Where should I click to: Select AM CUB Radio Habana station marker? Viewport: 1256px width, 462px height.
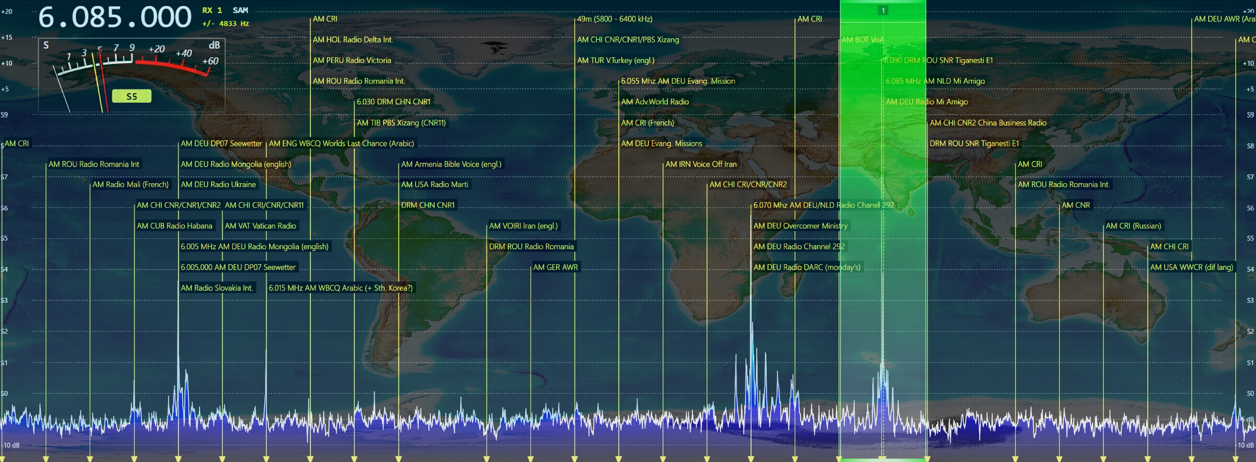[174, 226]
